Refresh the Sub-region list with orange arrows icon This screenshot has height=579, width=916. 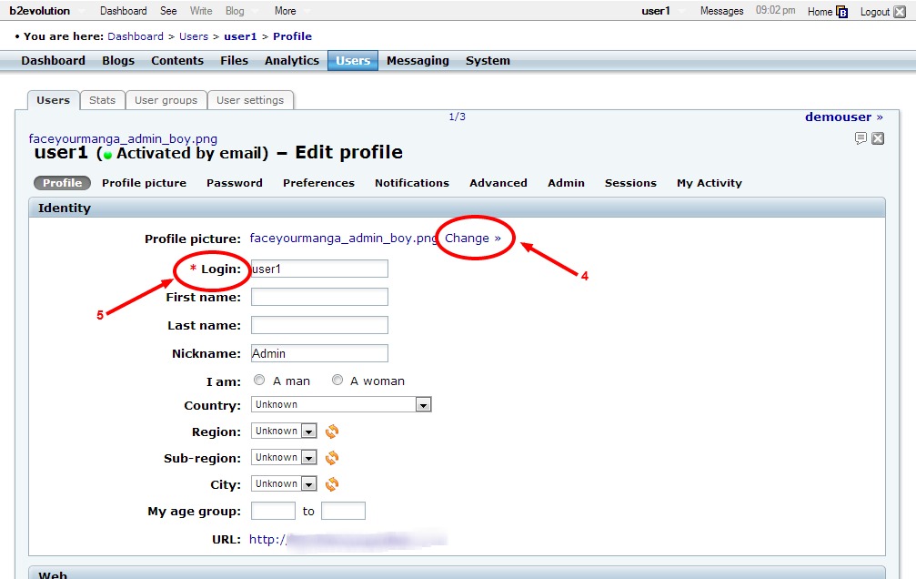(332, 458)
